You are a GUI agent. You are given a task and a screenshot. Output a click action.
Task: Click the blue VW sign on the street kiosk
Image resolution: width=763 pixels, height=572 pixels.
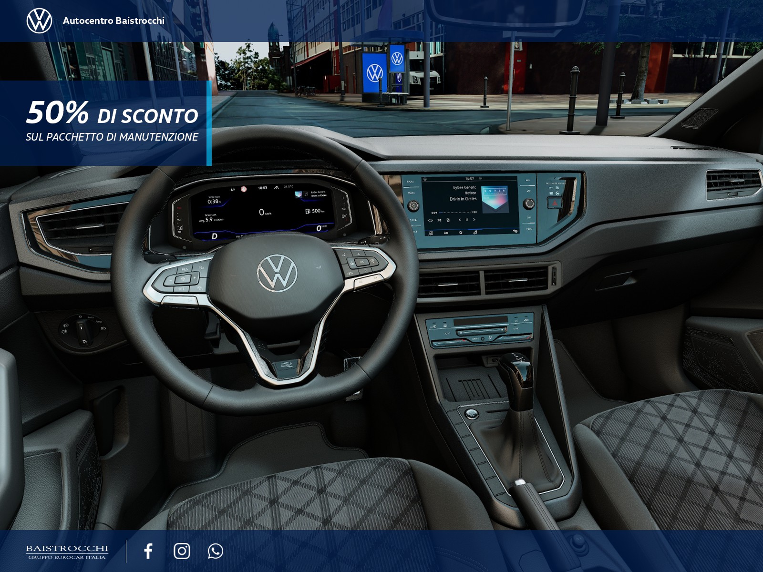pyautogui.click(x=375, y=72)
